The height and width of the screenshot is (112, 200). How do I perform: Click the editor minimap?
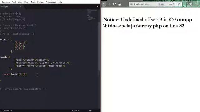(x=92, y=15)
